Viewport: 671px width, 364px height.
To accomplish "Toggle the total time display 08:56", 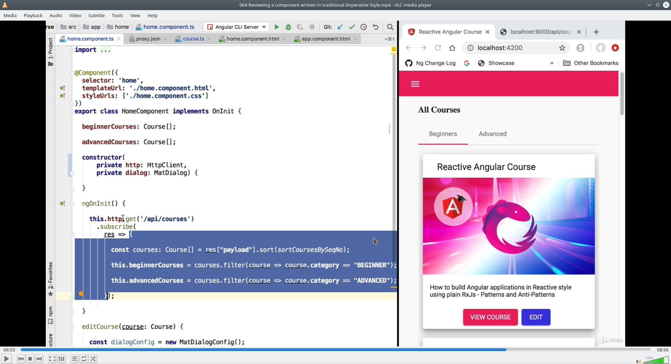I will tap(663, 350).
